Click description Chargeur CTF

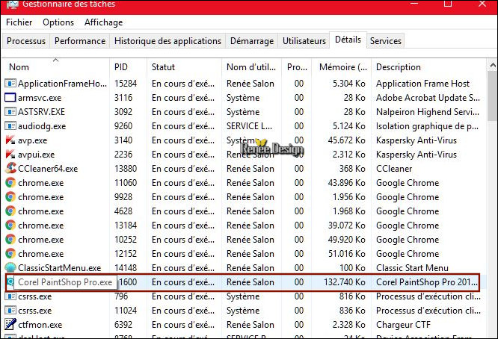403,325
